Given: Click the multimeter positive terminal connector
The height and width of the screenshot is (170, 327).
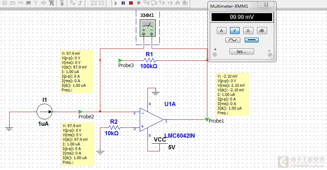Looking at the screenshot, I should pyautogui.click(x=215, y=54).
